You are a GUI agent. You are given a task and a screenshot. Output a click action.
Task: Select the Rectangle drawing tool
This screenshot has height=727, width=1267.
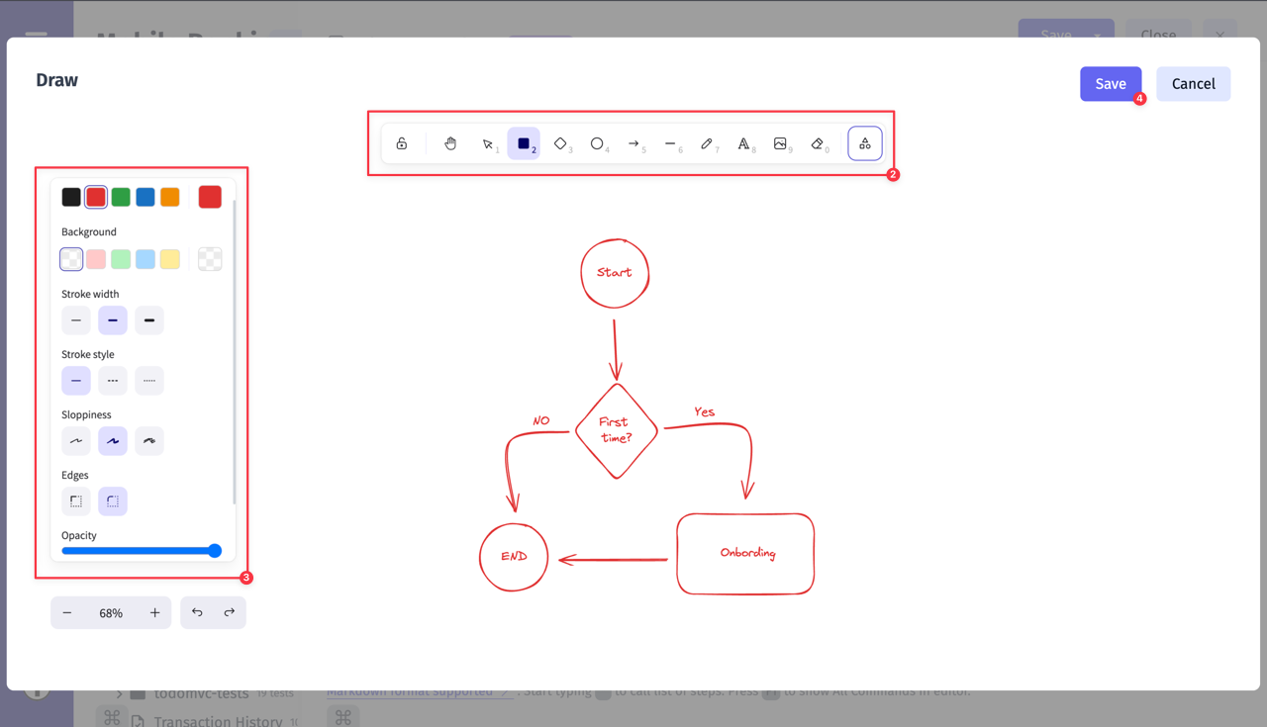pyautogui.click(x=524, y=142)
